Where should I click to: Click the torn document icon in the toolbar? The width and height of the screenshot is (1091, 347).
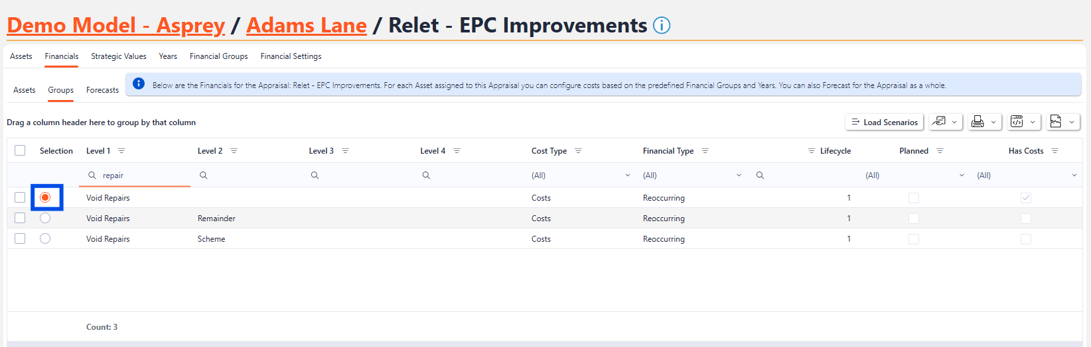(x=1056, y=122)
